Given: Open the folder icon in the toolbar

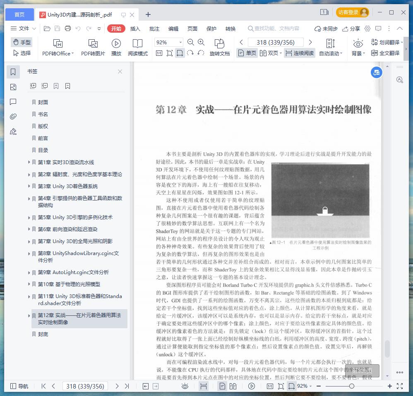Looking at the screenshot, I should click(x=47, y=29).
